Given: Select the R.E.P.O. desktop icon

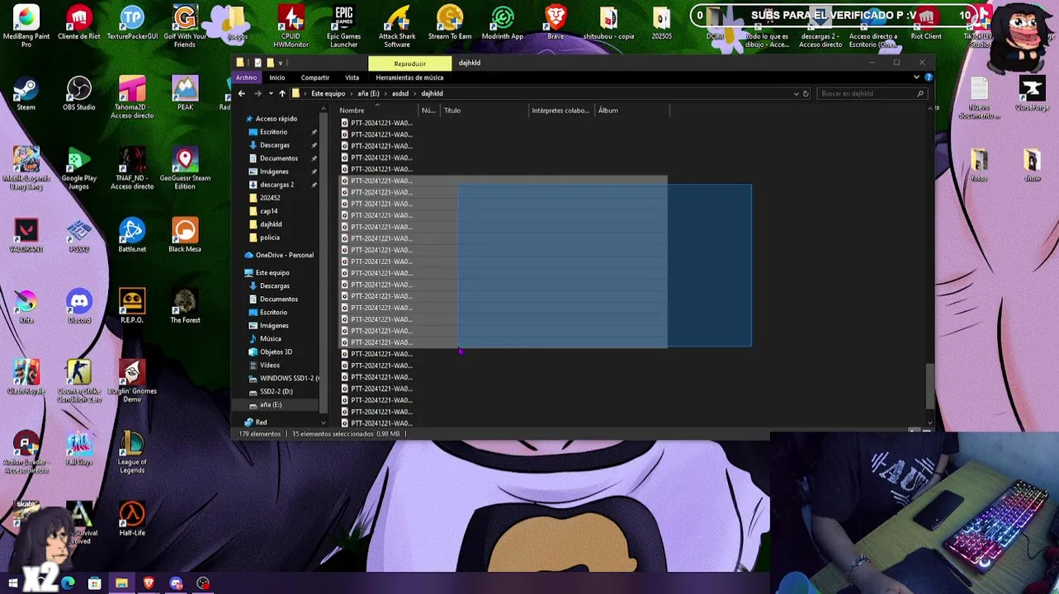Looking at the screenshot, I should click(x=132, y=307).
